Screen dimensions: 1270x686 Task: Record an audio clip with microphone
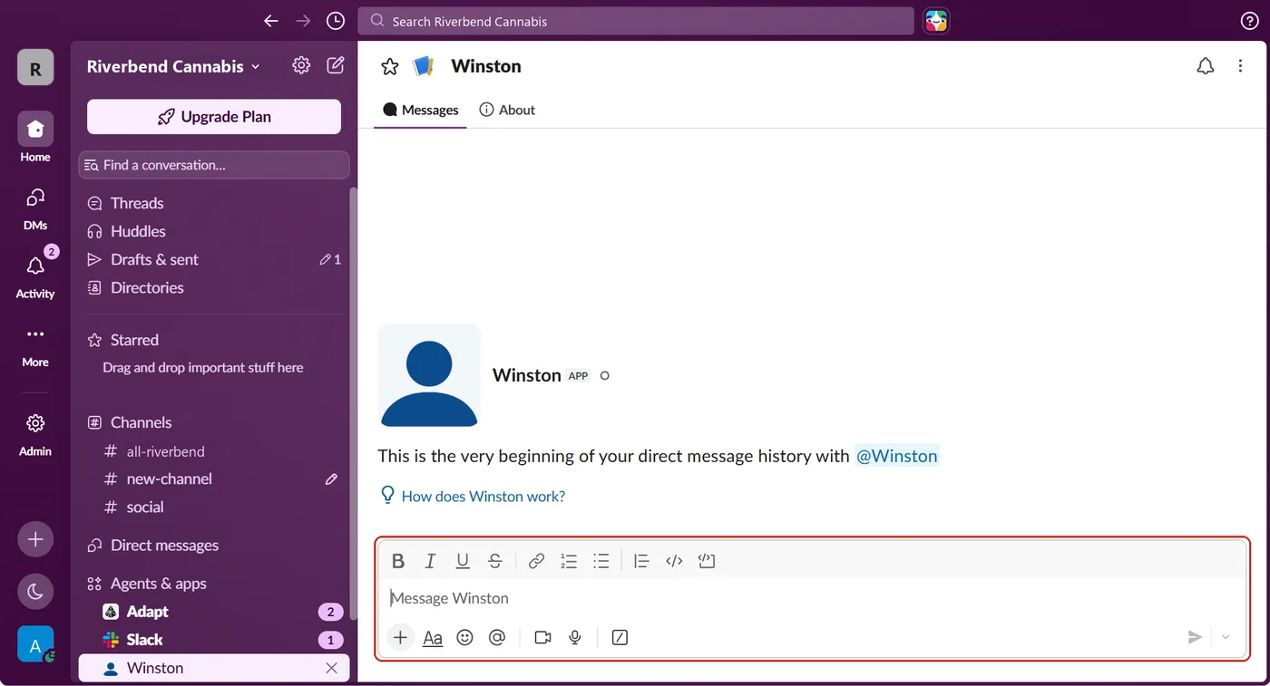tap(575, 637)
